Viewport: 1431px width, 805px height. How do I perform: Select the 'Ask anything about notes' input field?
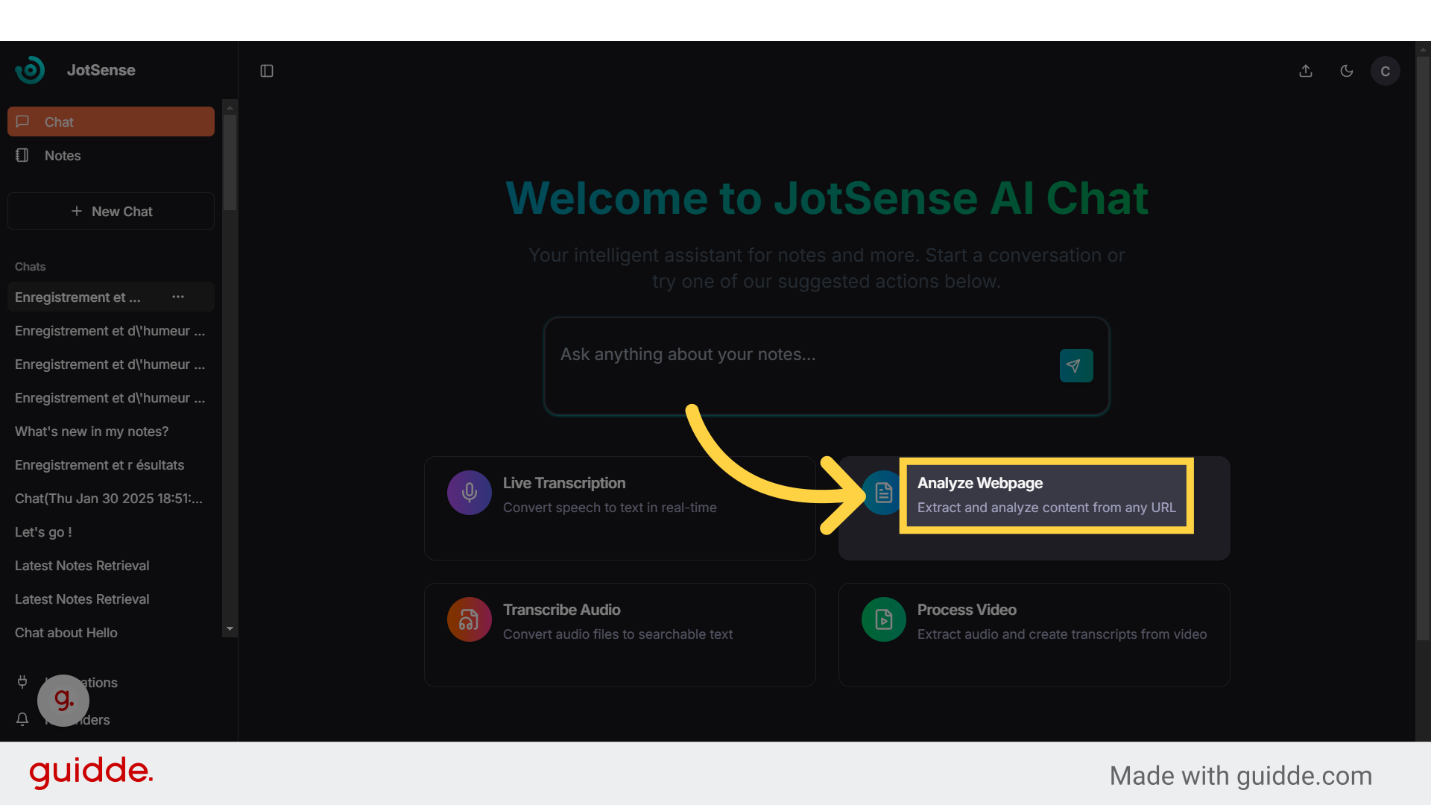[x=827, y=366]
